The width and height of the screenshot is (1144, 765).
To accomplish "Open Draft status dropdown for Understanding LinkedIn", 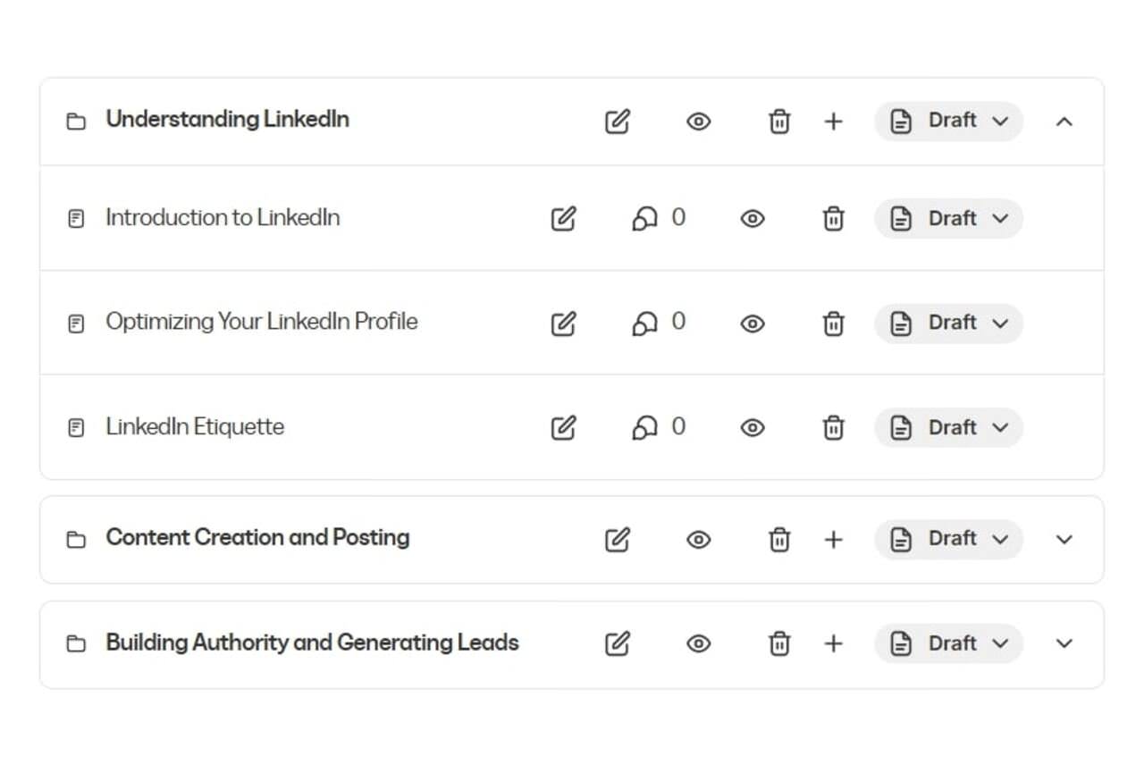I will pos(949,122).
